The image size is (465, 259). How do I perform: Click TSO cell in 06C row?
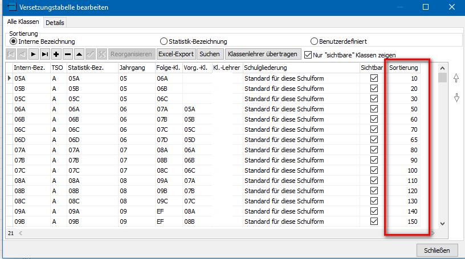(59, 129)
